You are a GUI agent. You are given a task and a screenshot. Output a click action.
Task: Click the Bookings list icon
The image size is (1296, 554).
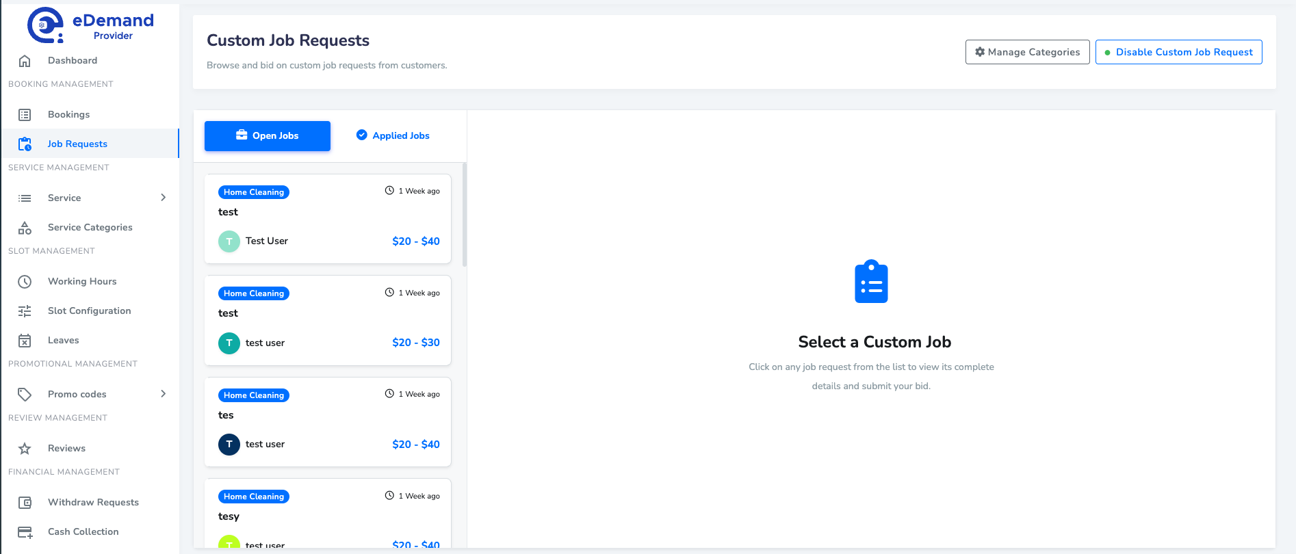(25, 115)
